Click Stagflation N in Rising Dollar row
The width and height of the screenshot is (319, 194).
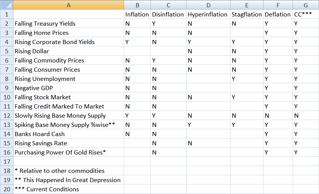click(247, 51)
